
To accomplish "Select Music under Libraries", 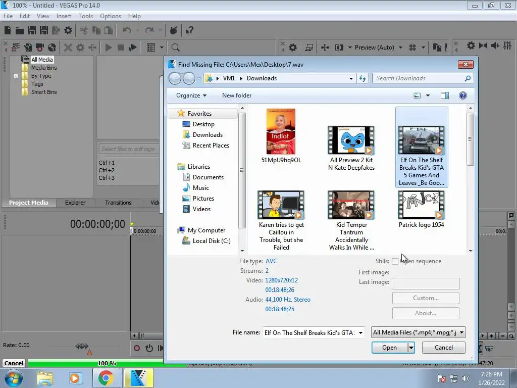I will point(201,188).
